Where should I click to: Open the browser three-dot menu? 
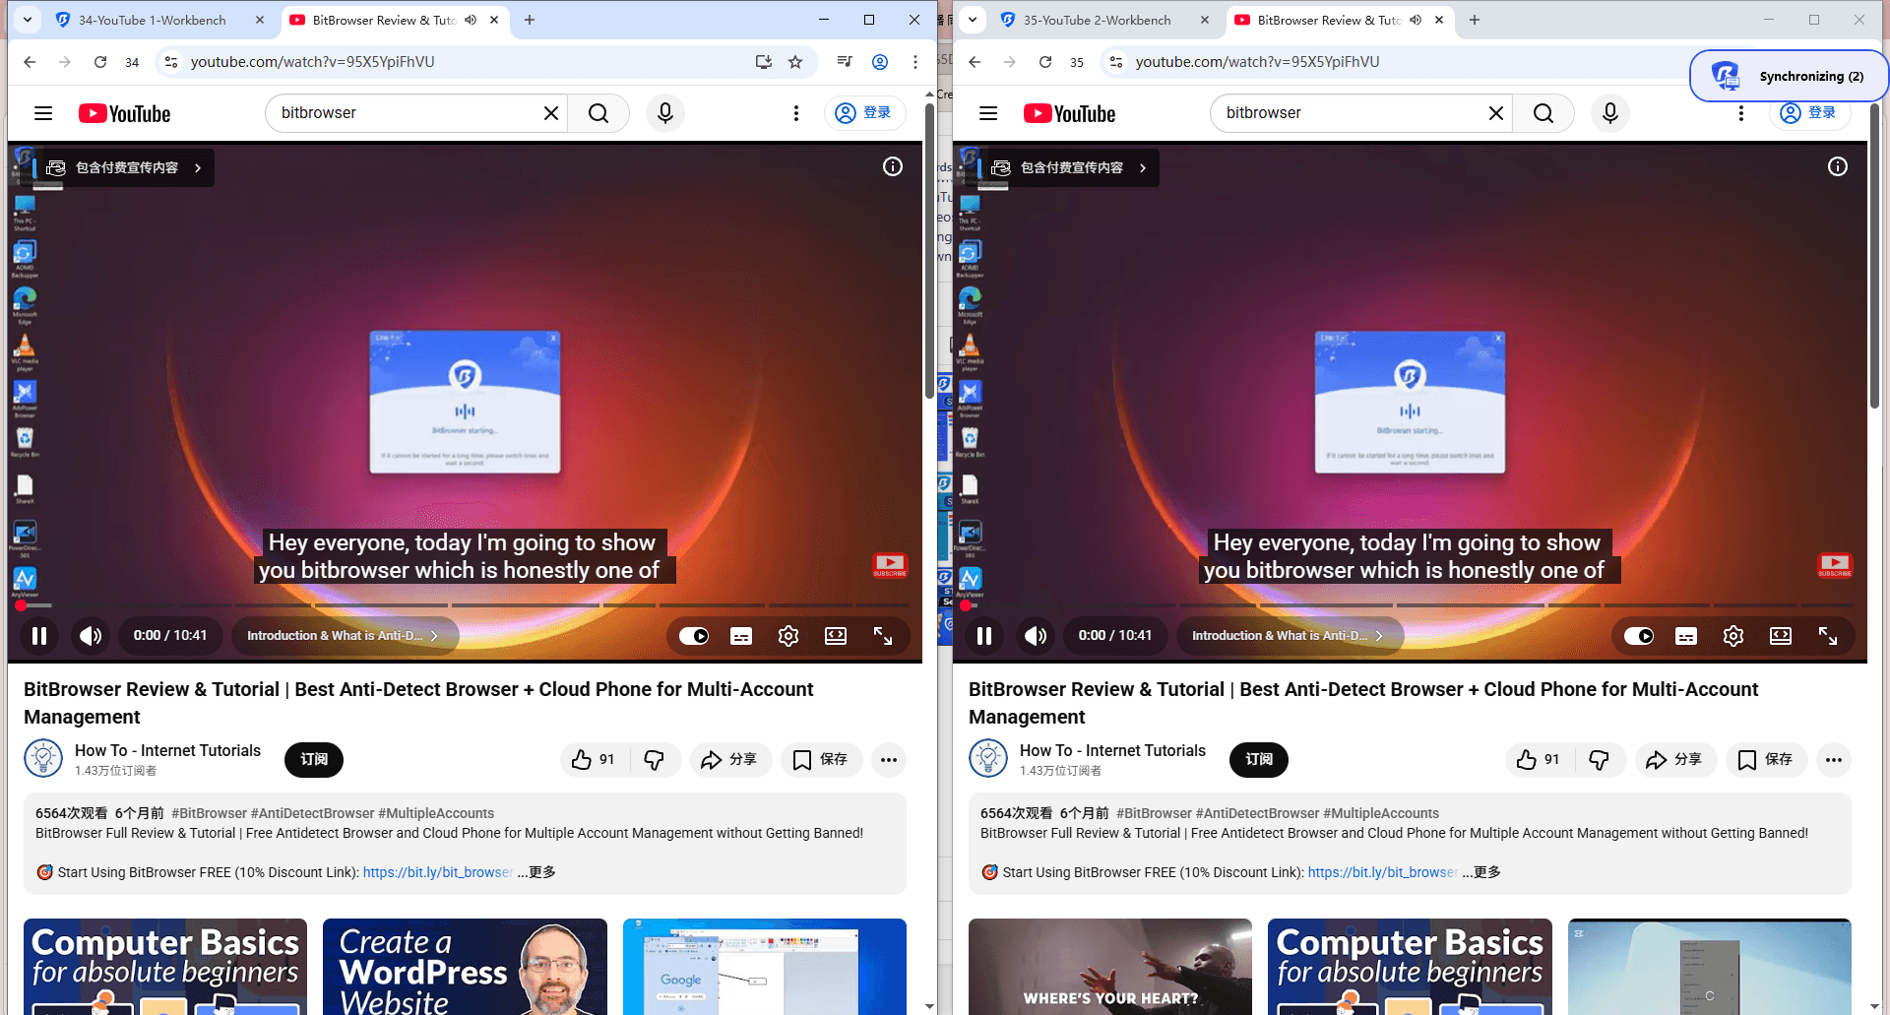914,61
